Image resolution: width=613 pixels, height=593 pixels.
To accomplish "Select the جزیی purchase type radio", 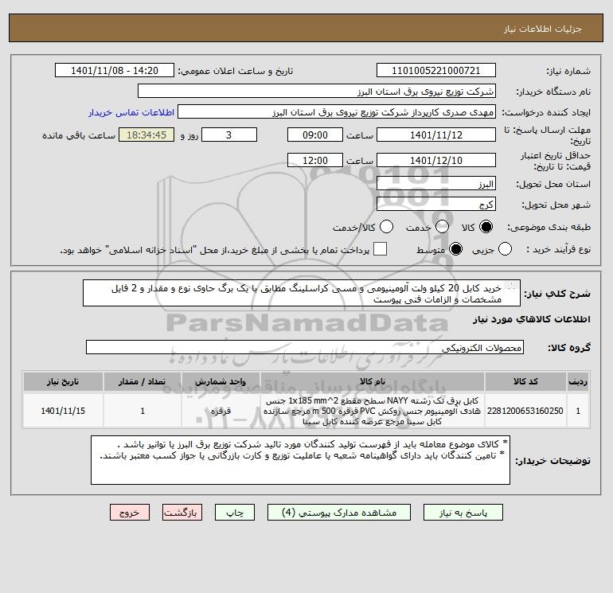I will coord(505,249).
